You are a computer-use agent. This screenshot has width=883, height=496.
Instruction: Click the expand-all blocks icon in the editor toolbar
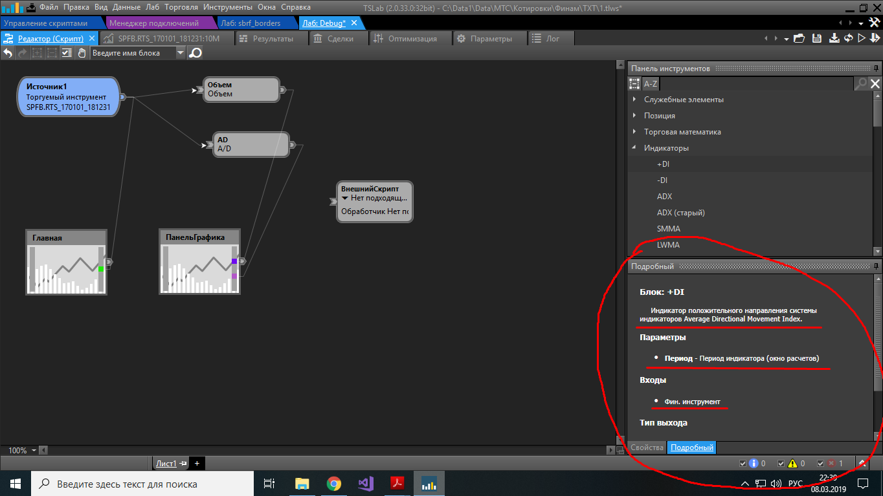[x=37, y=53]
